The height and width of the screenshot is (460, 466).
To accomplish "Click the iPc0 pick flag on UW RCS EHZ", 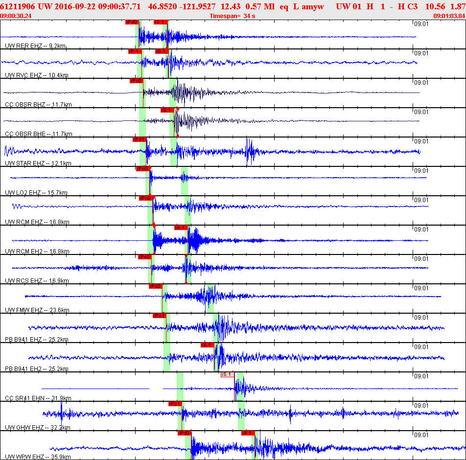I will (144, 257).
